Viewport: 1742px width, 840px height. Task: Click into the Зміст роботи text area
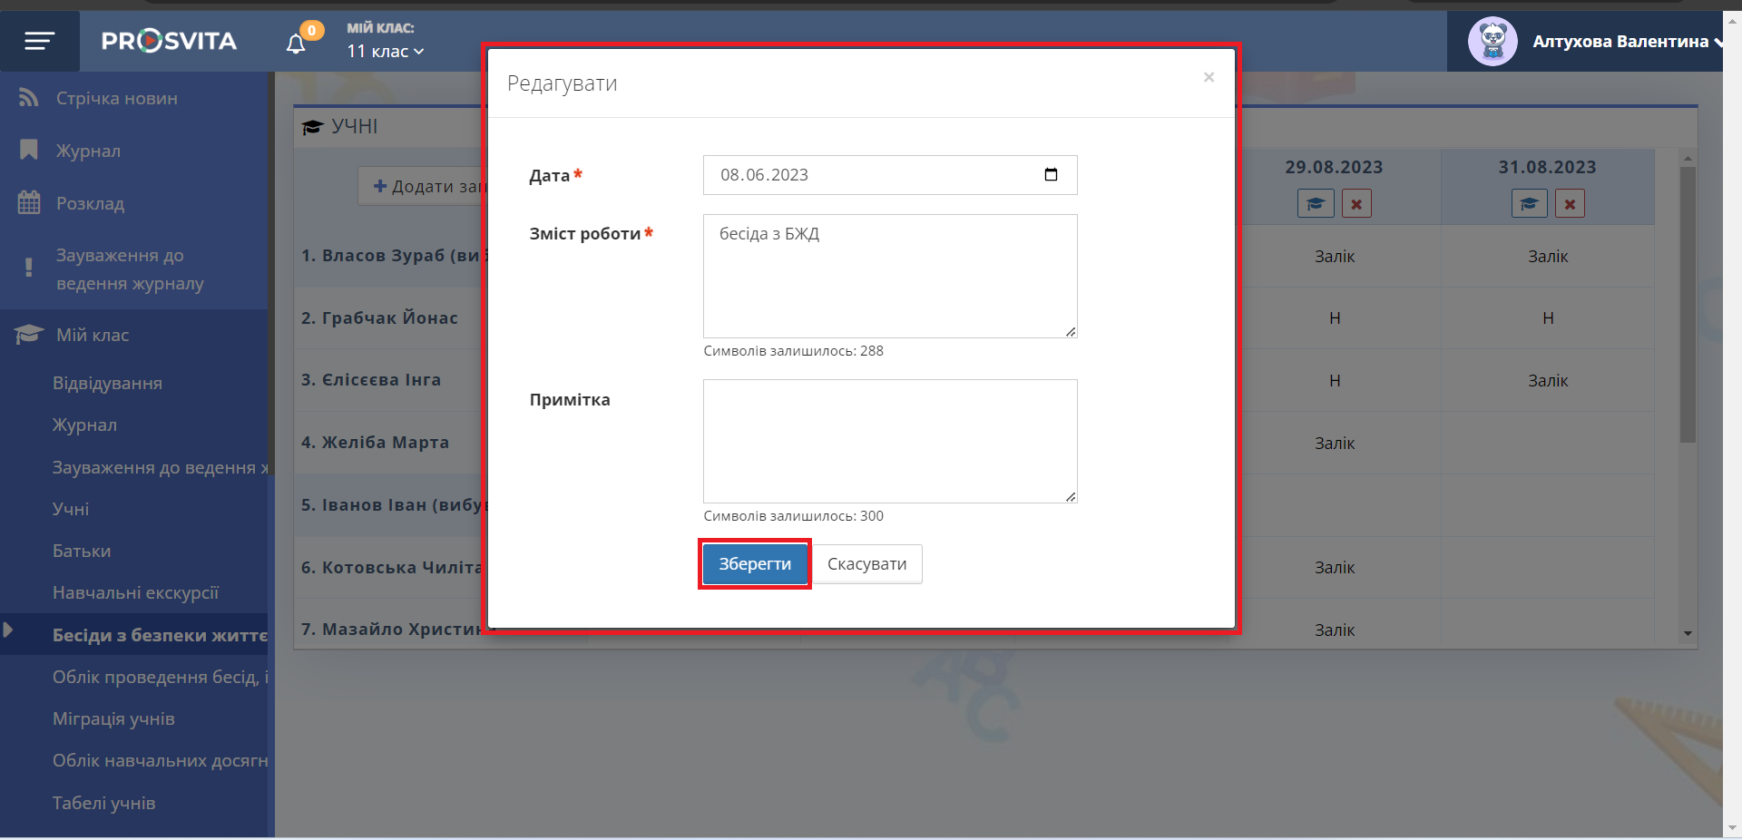pyautogui.click(x=889, y=276)
